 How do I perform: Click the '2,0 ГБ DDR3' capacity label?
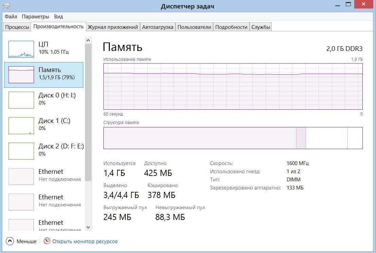[x=344, y=49]
